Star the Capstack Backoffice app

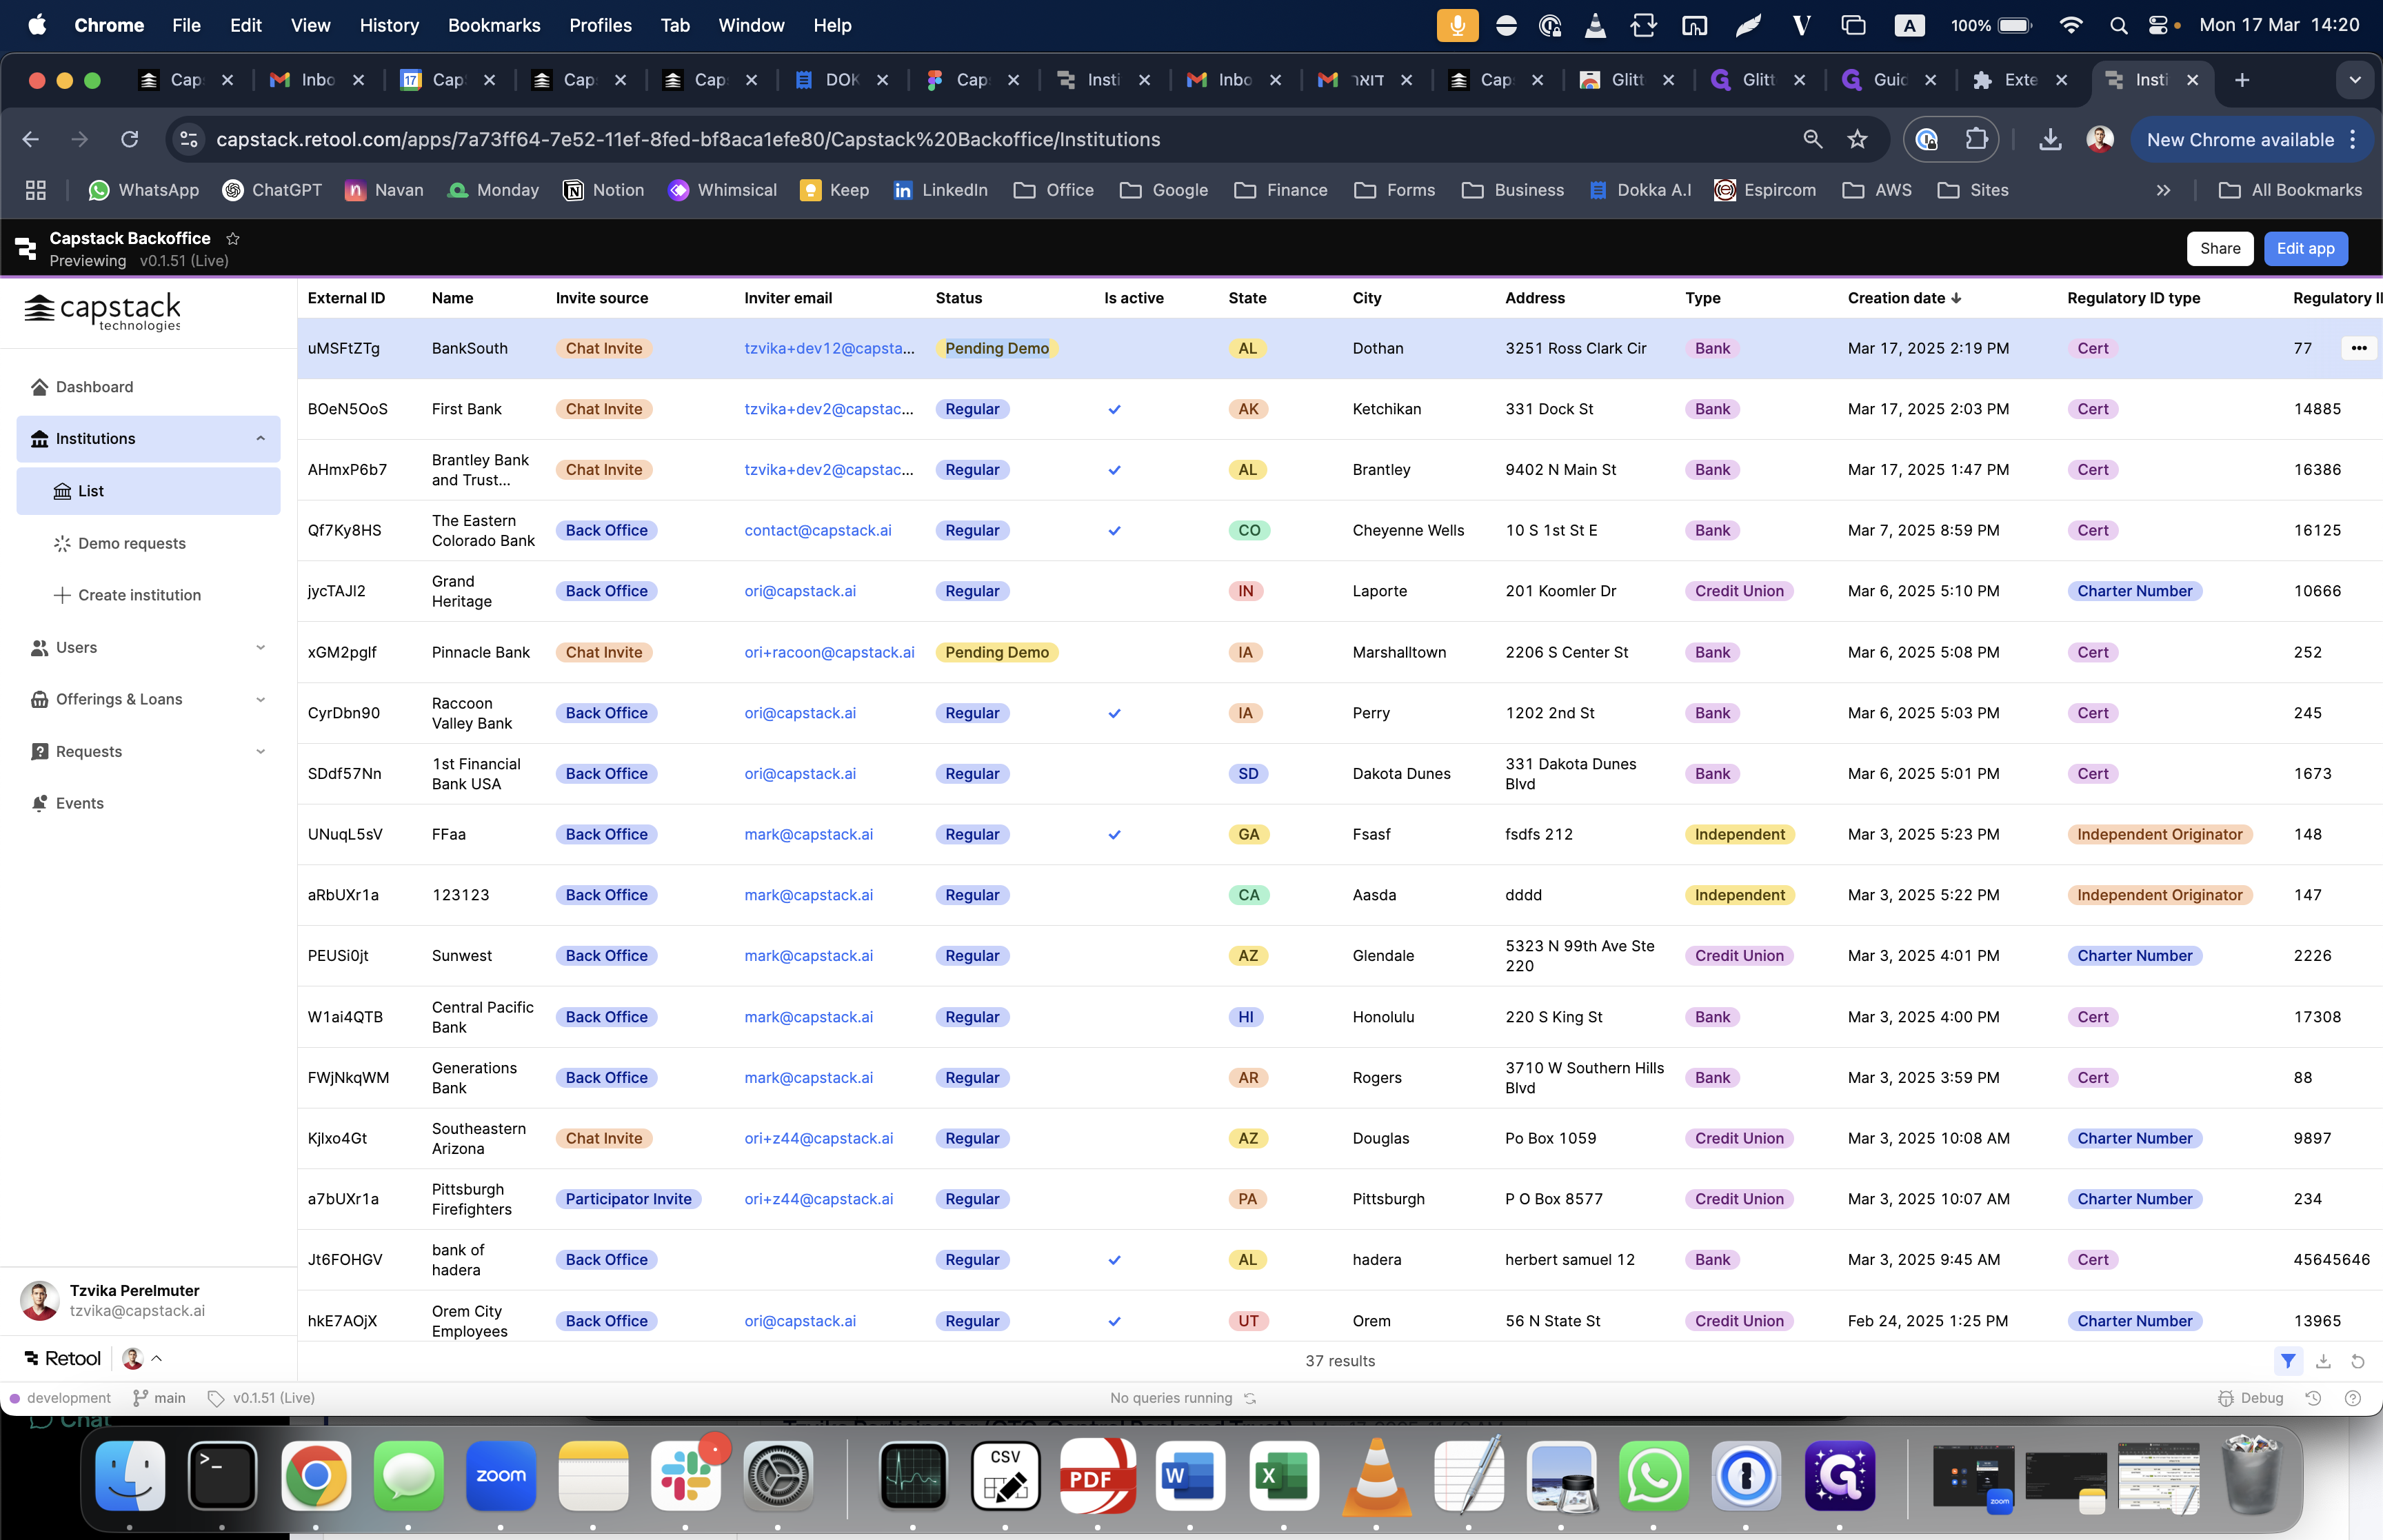233,238
